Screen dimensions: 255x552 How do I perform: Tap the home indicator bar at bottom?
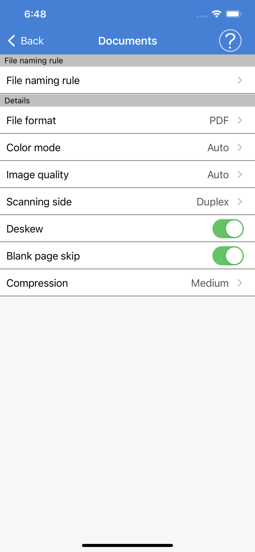click(127, 545)
